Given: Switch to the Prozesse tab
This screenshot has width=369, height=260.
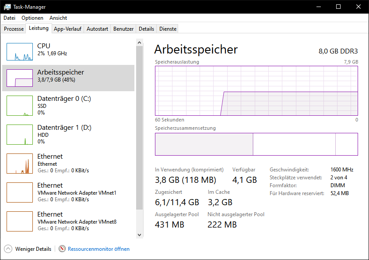Looking at the screenshot, I should click(x=14, y=29).
